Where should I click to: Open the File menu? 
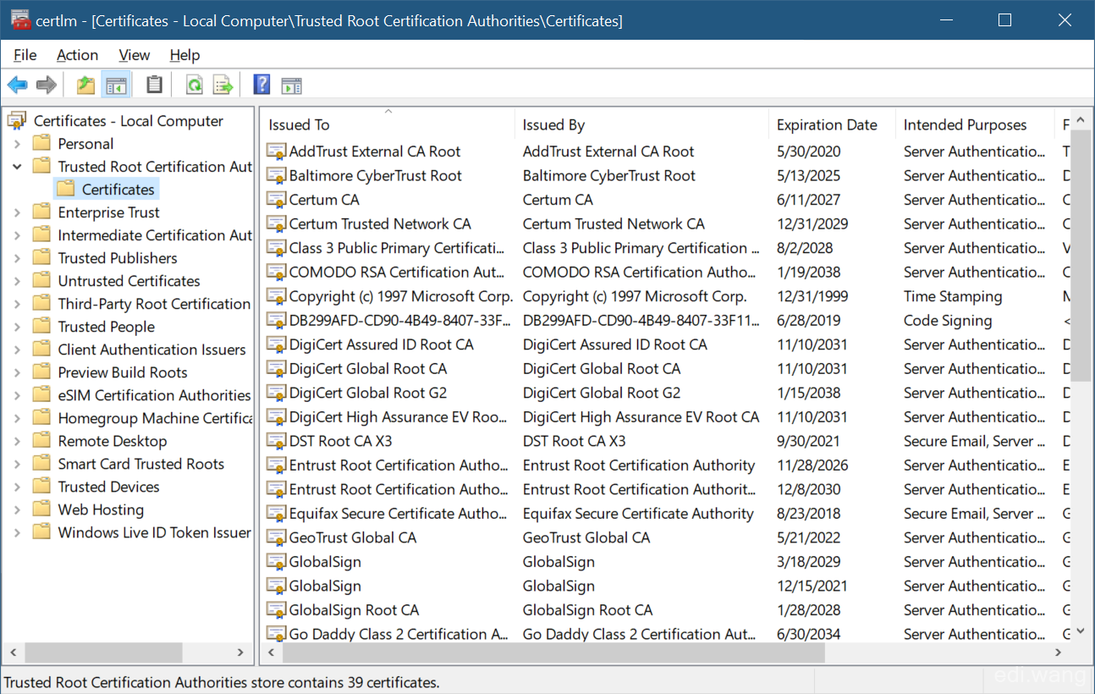tap(25, 55)
